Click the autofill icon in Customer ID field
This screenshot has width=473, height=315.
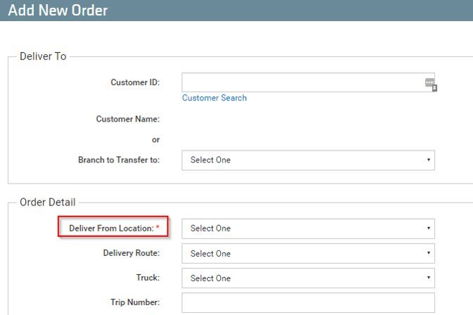[x=431, y=84]
